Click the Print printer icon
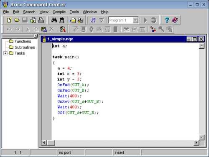Viewport: 209px width, 157px height. tap(41, 20)
